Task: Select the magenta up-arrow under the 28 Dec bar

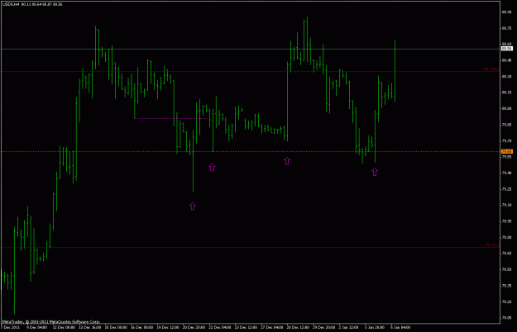Action: (287, 160)
